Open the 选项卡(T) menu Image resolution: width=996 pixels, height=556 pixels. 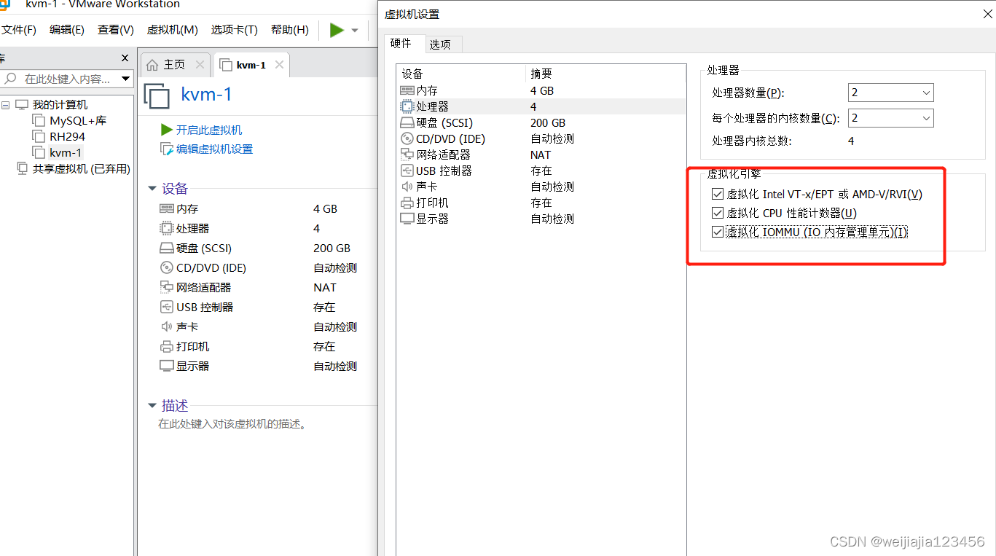234,30
